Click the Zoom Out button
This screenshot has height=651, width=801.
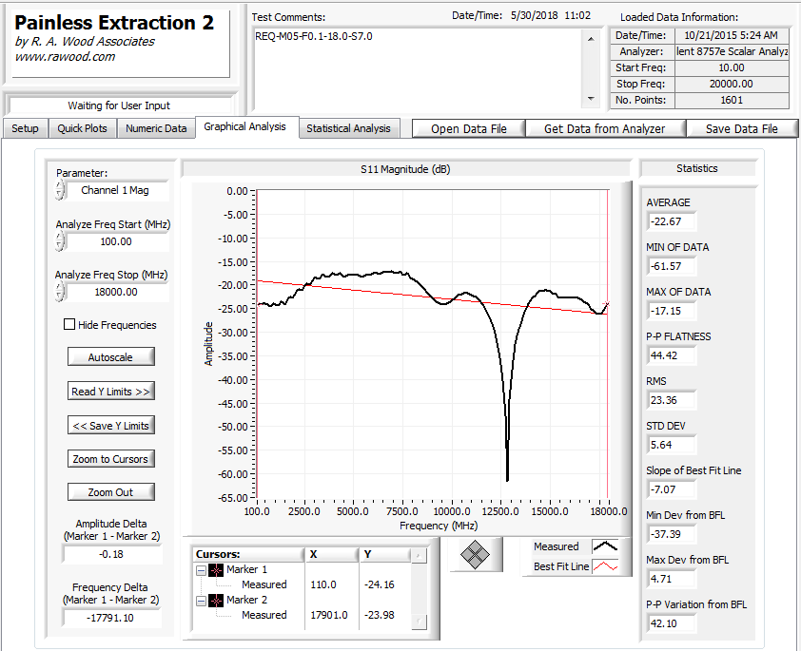tap(111, 492)
